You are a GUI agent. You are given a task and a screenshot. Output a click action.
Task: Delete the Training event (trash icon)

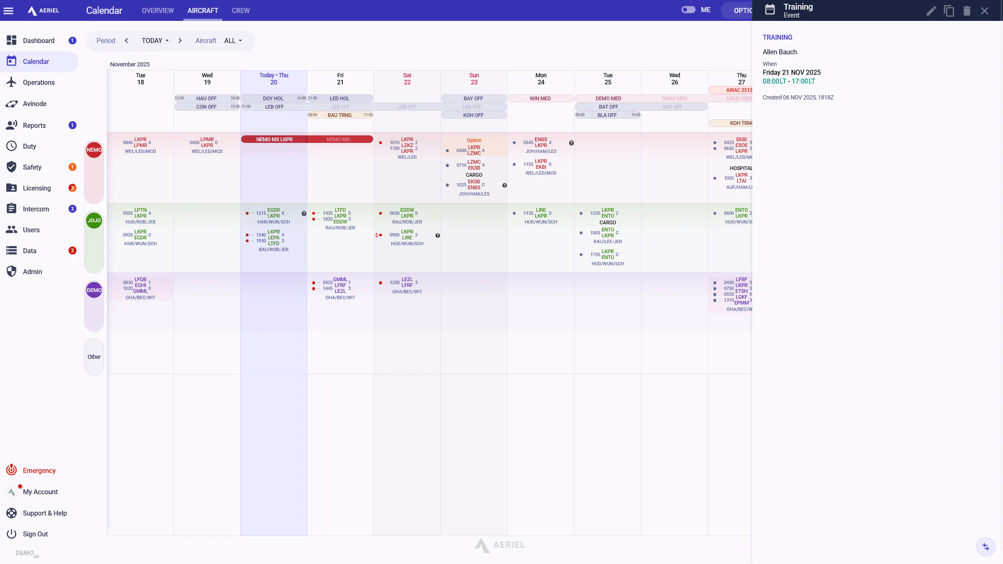coord(967,11)
